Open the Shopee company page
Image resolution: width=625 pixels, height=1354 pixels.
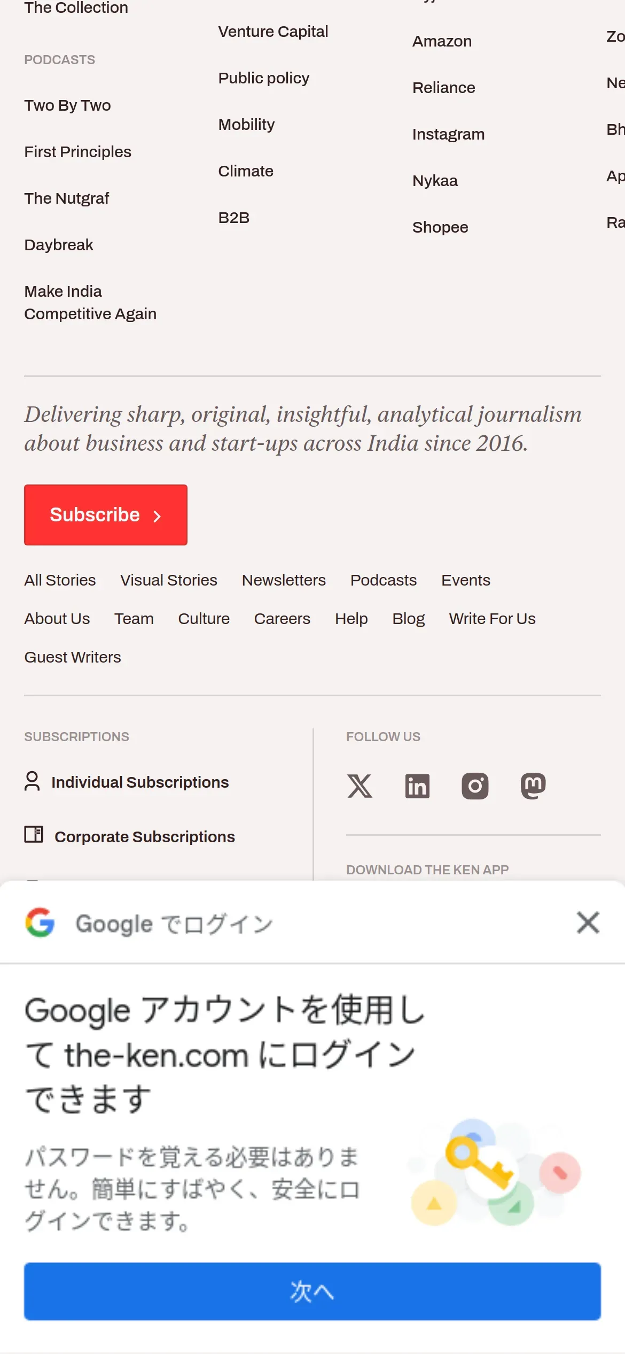pyautogui.click(x=440, y=227)
